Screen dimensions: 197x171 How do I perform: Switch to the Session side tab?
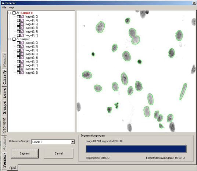pyautogui.click(x=4, y=161)
